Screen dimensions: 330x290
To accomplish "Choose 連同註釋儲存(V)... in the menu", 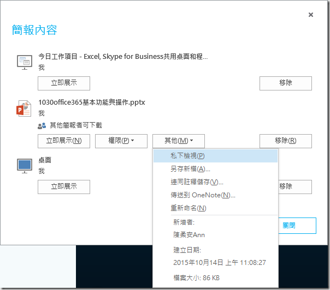I will coord(197,182).
